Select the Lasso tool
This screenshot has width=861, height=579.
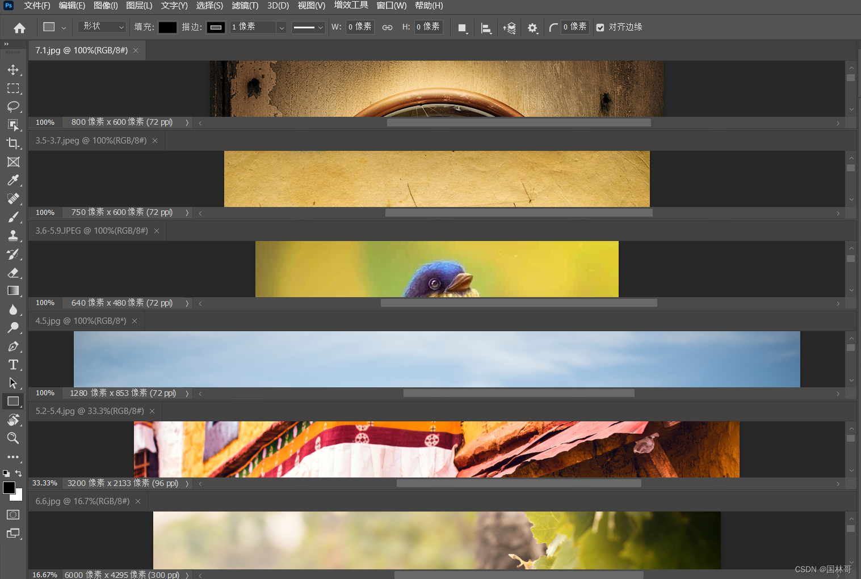pyautogui.click(x=13, y=107)
